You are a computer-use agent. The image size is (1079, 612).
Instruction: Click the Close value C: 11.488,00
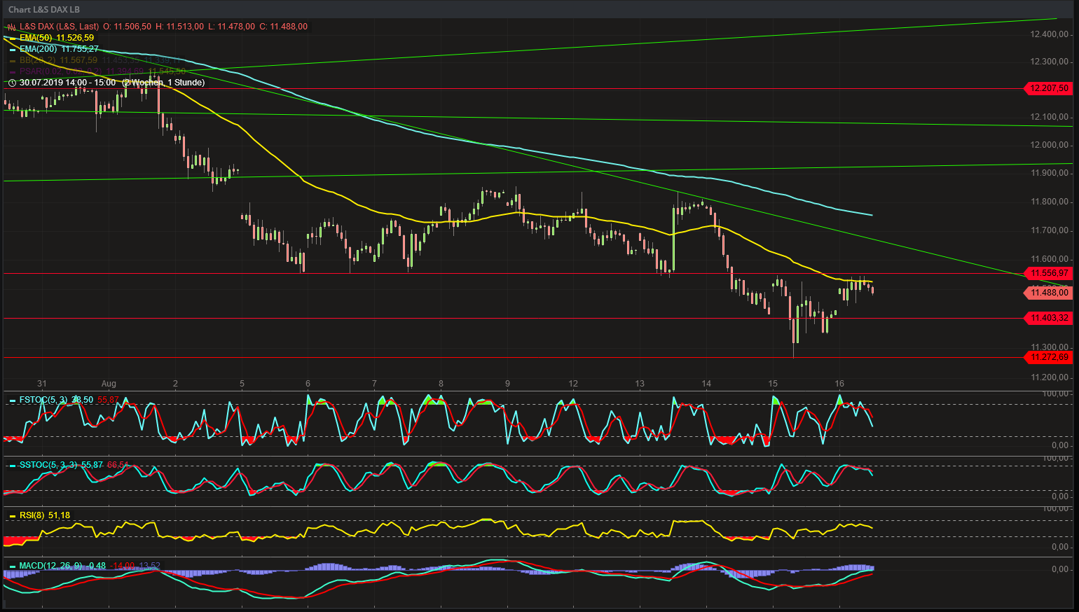[x=284, y=27]
